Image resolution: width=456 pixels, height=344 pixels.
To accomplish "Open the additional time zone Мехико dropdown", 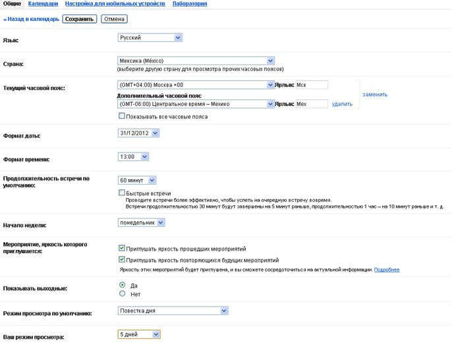I will pos(196,104).
